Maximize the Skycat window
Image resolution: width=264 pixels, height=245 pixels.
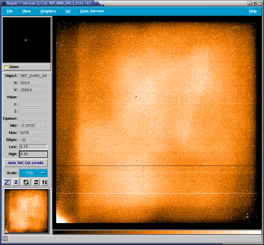[255, 3]
